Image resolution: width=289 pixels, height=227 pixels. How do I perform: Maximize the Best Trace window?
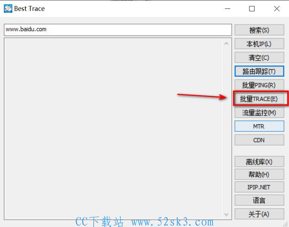(x=252, y=9)
